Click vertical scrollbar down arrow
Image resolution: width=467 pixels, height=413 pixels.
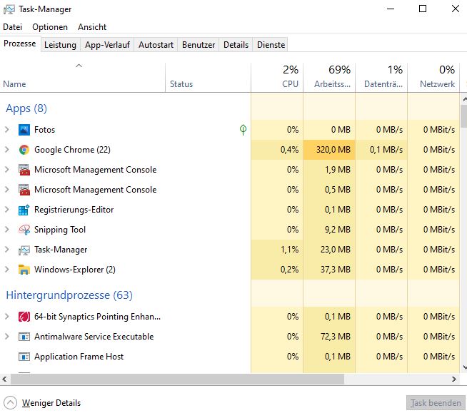tap(464, 368)
